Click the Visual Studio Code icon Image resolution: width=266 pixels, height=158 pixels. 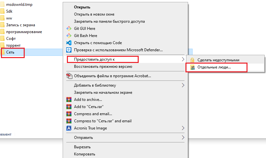(69, 43)
